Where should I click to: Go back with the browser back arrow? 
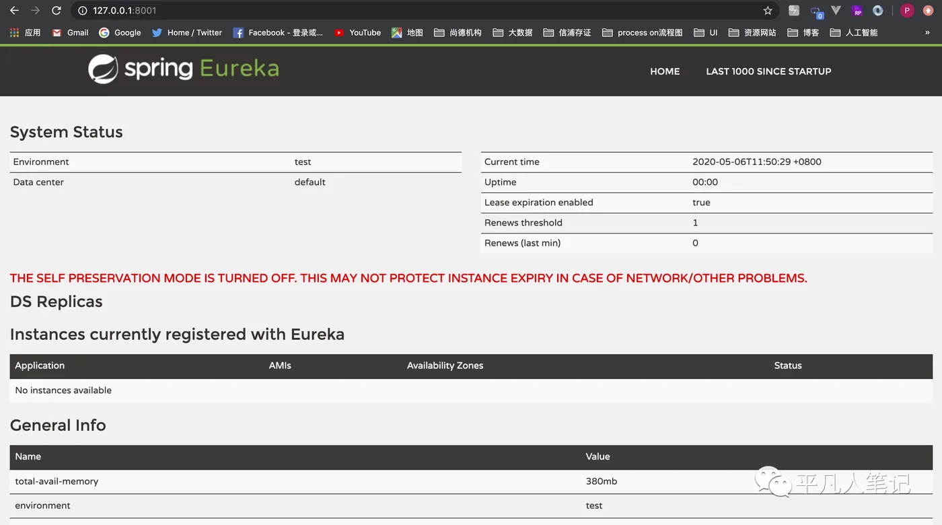pyautogui.click(x=14, y=11)
